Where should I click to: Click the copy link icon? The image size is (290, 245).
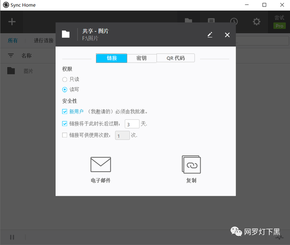click(191, 164)
